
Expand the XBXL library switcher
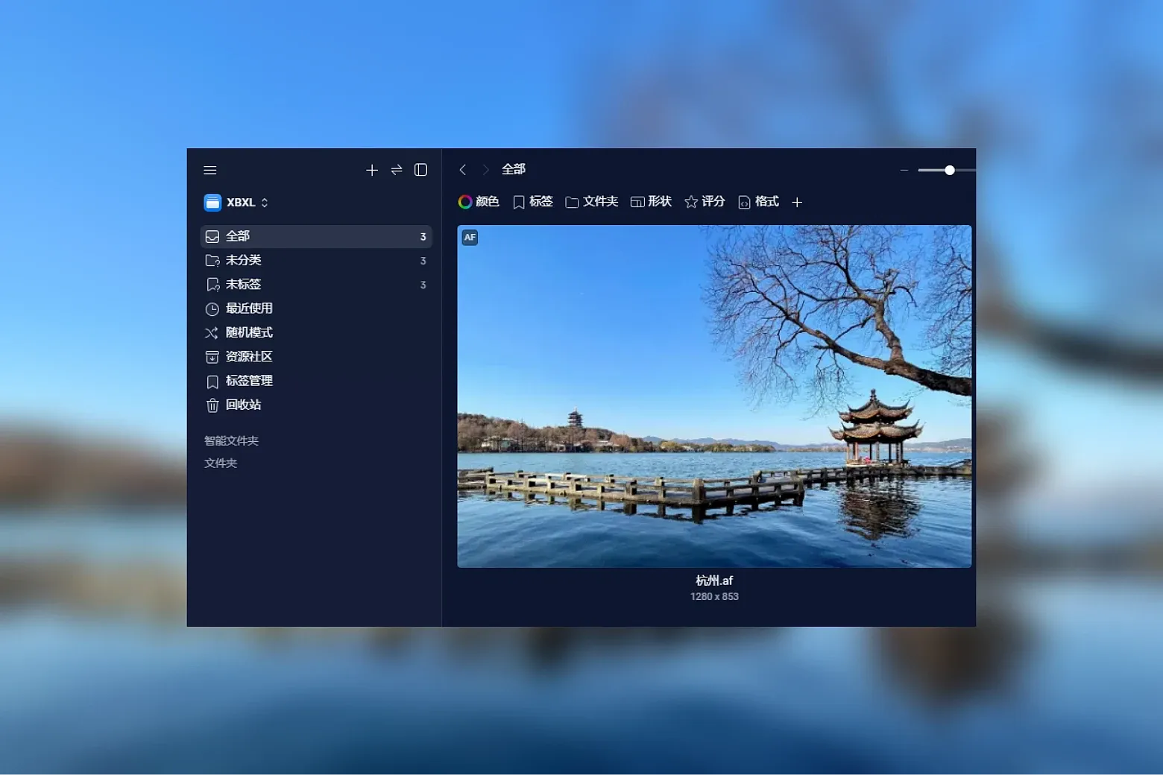point(236,203)
